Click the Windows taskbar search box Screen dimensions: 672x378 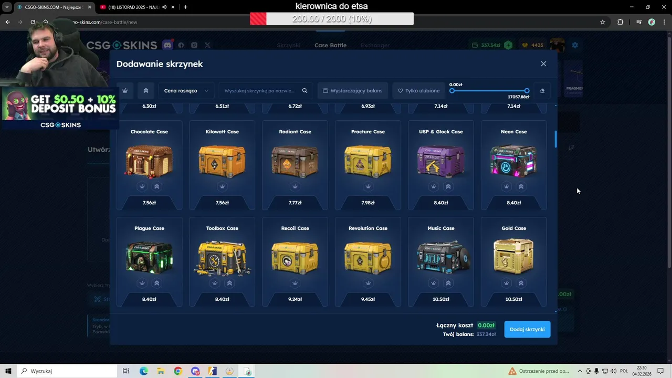(67, 371)
